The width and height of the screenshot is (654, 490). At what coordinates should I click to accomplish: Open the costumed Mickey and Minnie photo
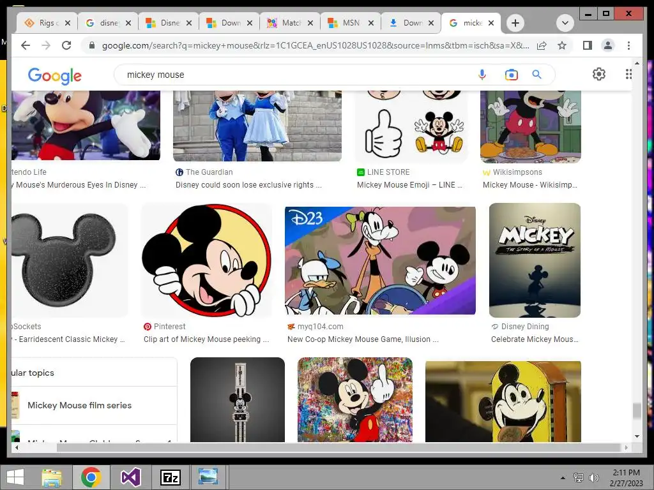pos(257,126)
